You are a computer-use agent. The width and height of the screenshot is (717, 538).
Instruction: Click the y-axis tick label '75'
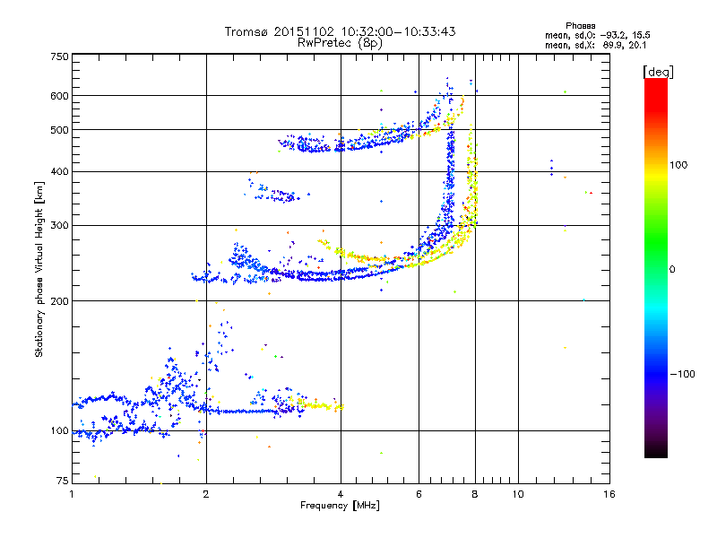[x=63, y=481]
